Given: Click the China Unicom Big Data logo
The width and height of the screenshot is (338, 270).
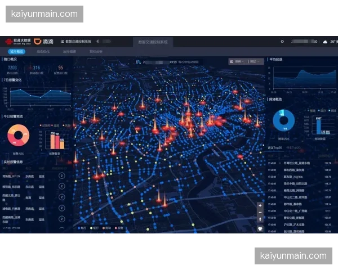Looking at the screenshot, I should [x=16, y=42].
